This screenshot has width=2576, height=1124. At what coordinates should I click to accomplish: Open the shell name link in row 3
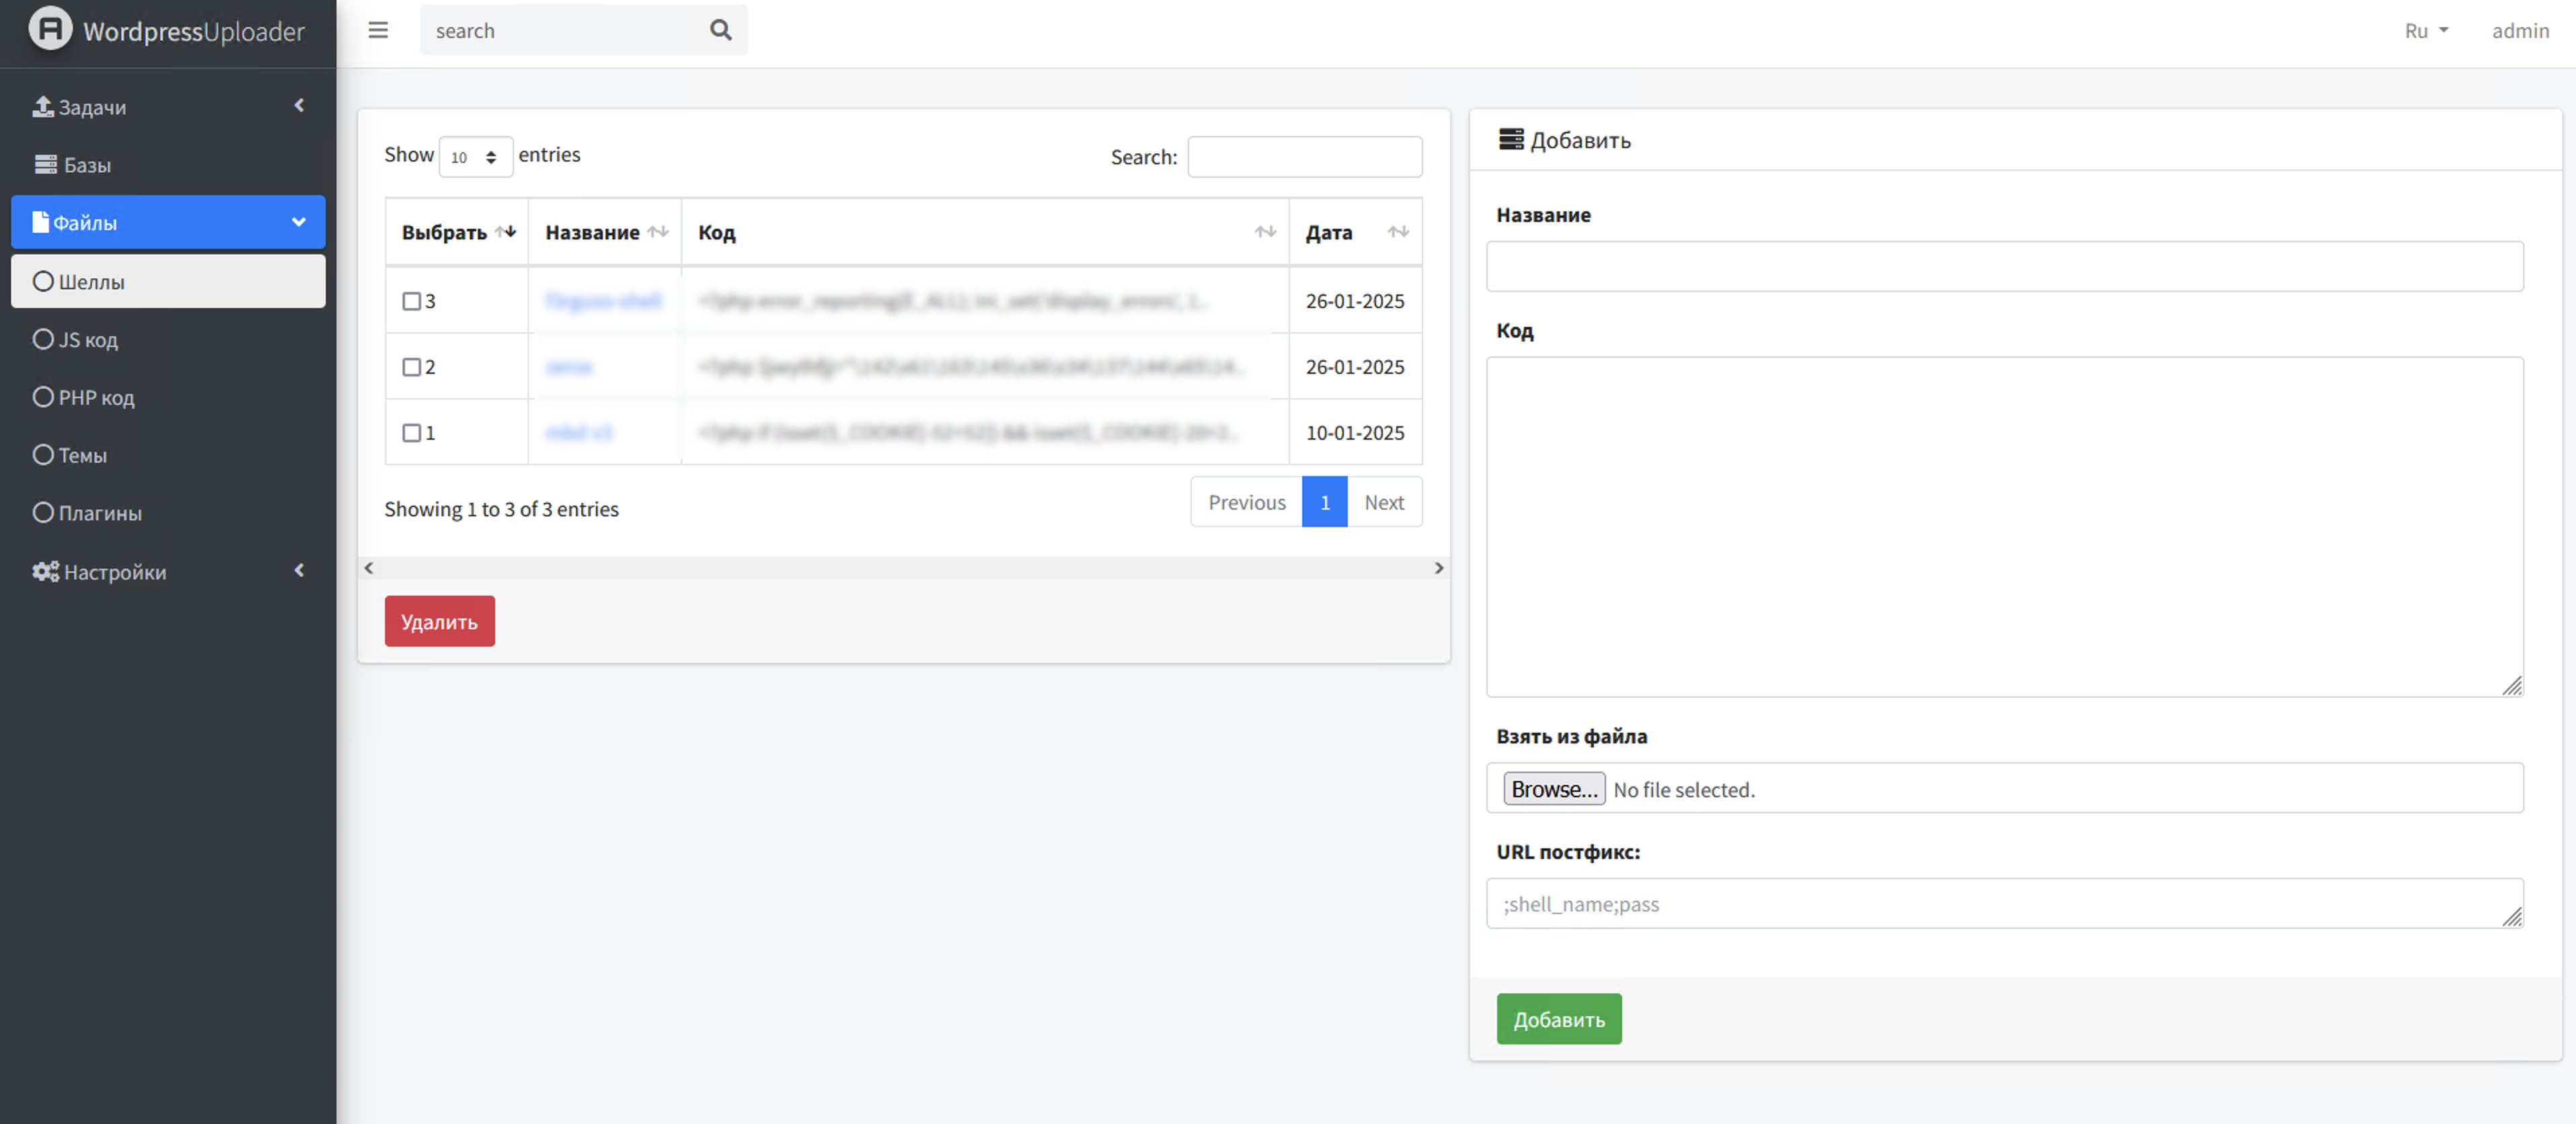coord(603,300)
